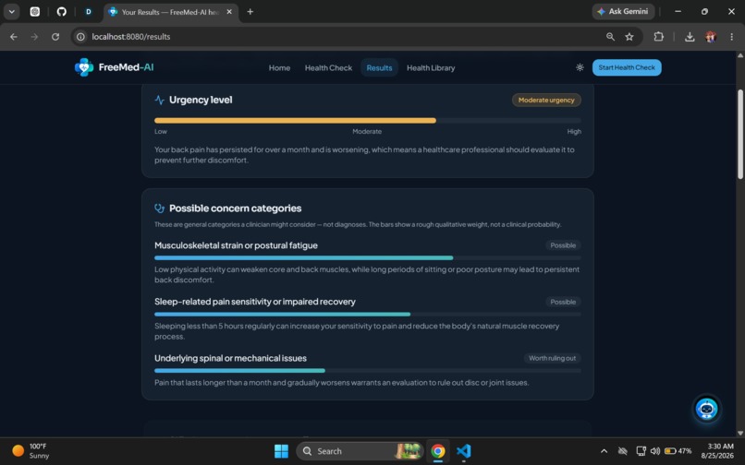Click the Underlying spinal or mechanical issues heading
This screenshot has height=465, width=745.
pyautogui.click(x=230, y=358)
